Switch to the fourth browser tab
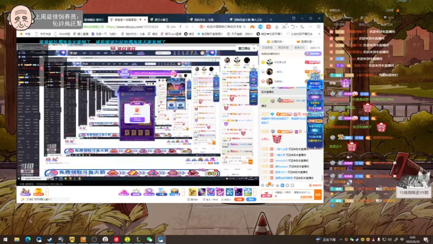The width and height of the screenshot is (433, 244). pos(207,20)
